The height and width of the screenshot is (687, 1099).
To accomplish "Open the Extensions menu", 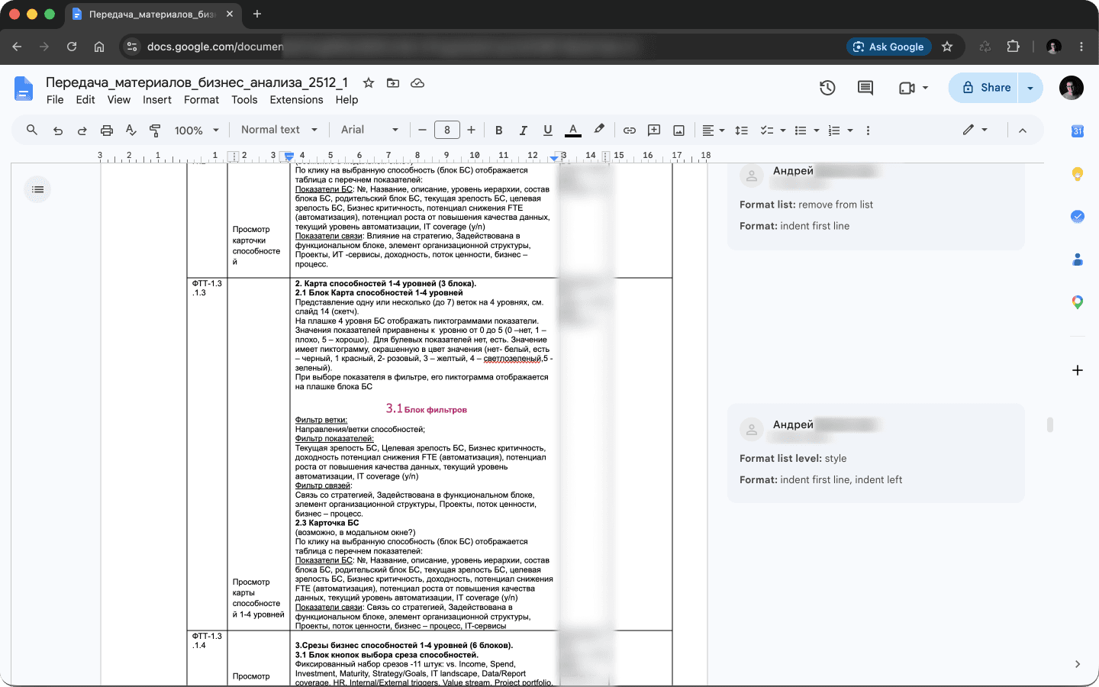I will click(x=296, y=100).
